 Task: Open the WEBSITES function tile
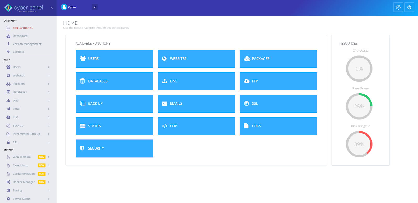coord(196,59)
